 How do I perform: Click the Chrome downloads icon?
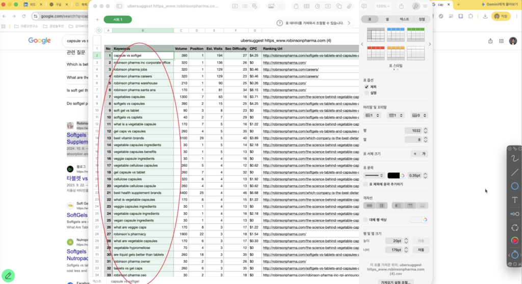pyautogui.click(x=485, y=16)
